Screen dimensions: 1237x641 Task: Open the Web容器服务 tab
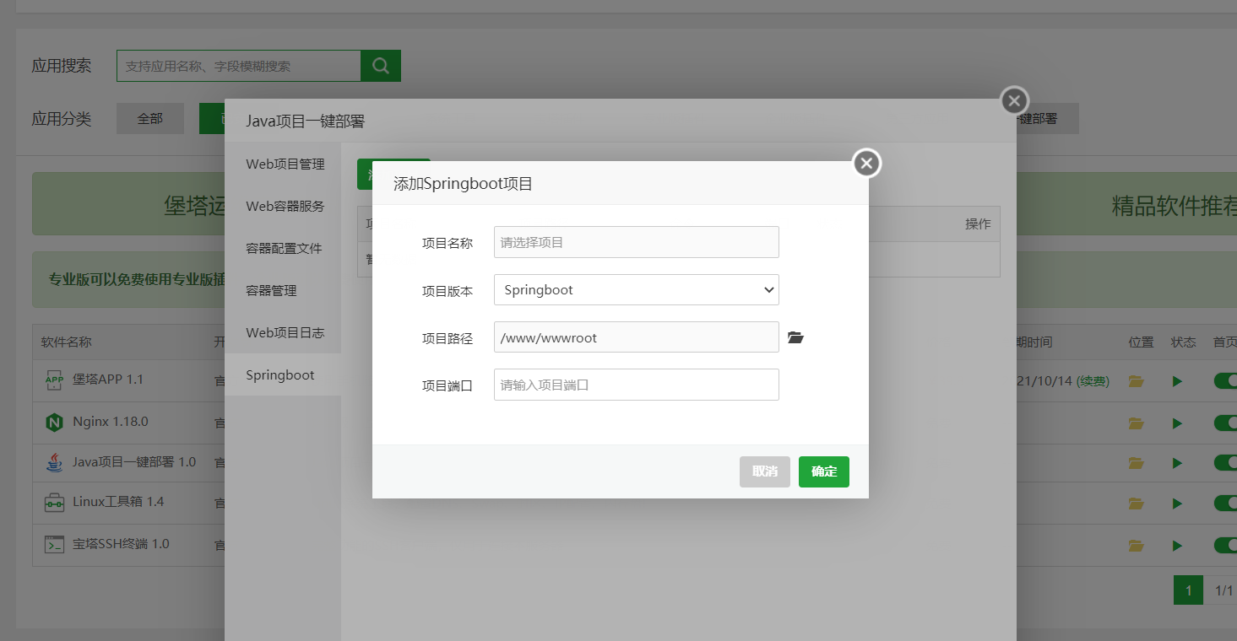(283, 206)
